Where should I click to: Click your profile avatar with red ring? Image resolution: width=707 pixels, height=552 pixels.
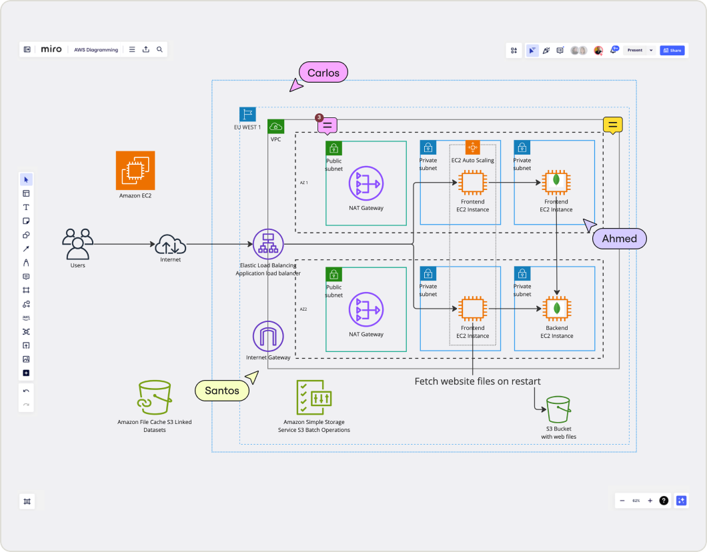(x=598, y=51)
